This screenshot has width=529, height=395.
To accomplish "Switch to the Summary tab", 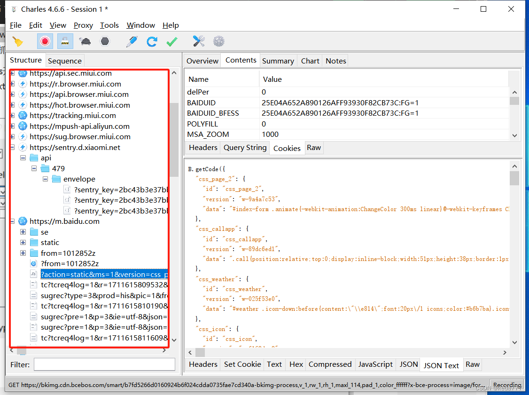I will (278, 60).
